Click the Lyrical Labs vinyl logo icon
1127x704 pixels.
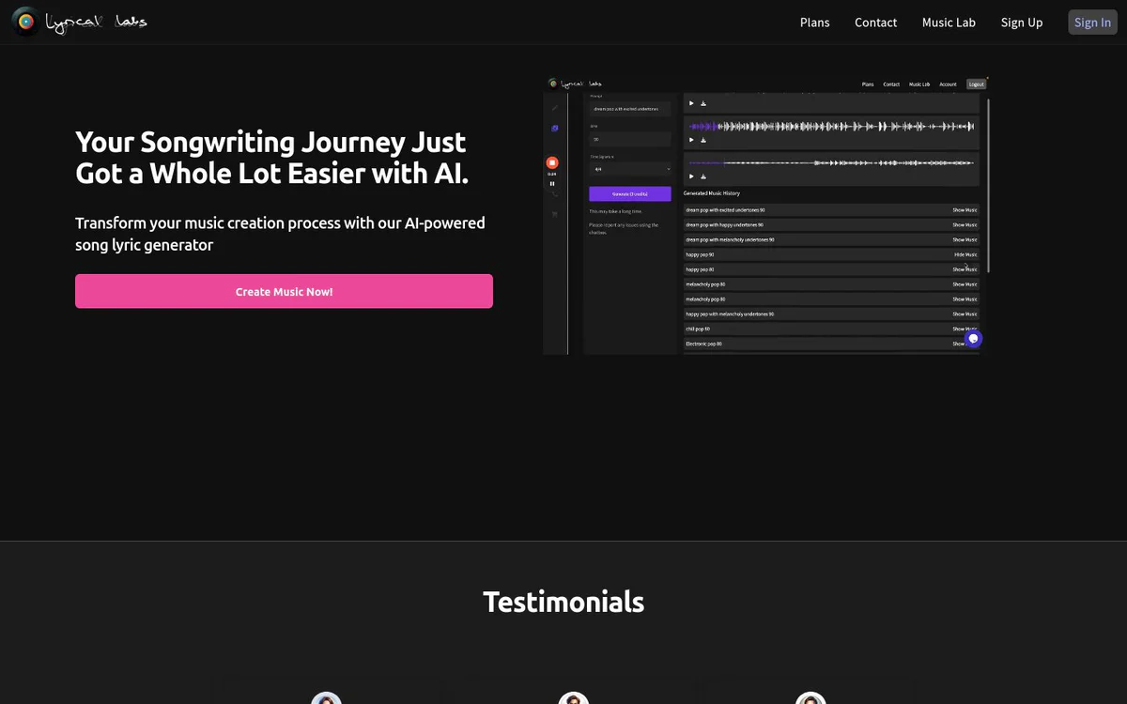(26, 22)
